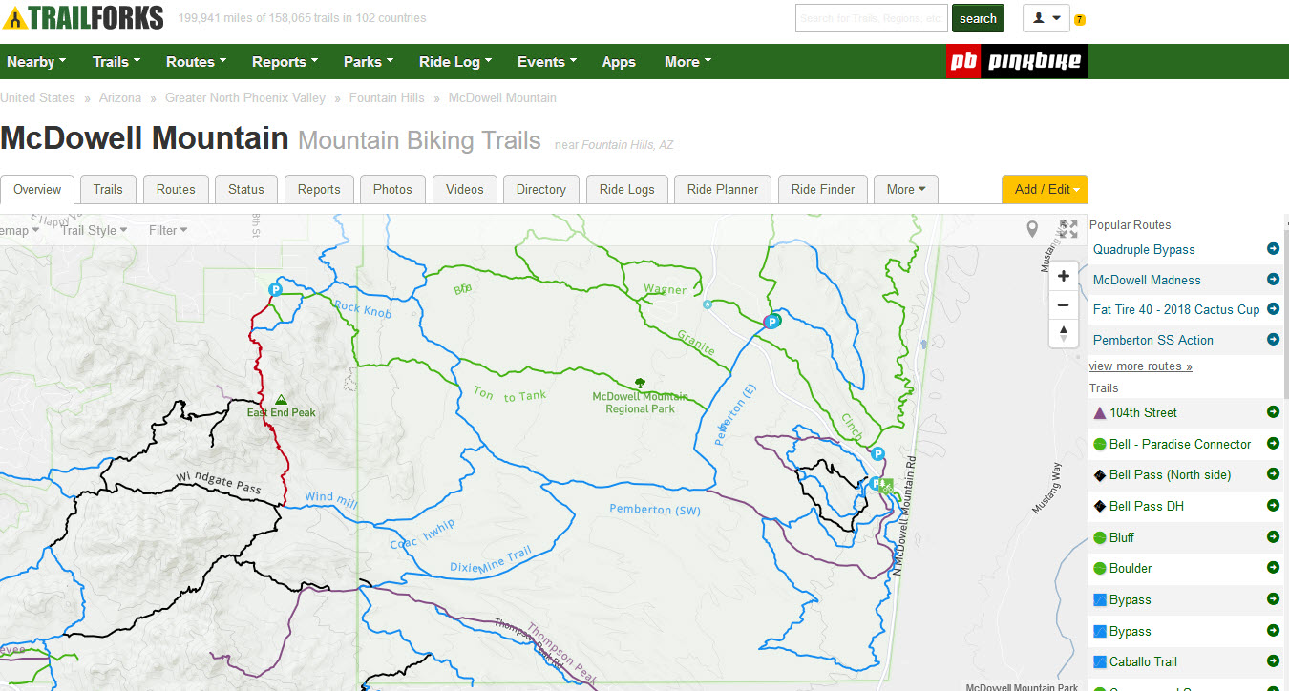Viewport: 1289px width, 691px height.
Task: Click the parking marker near Rock Knob
Action: pyautogui.click(x=276, y=288)
